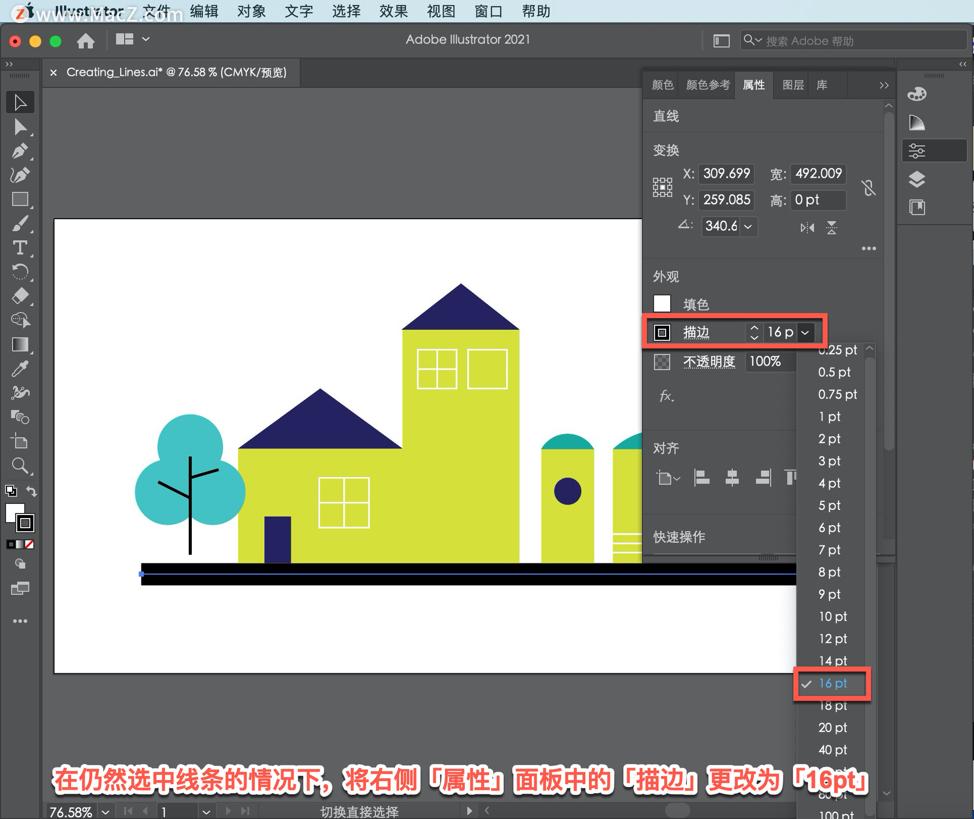This screenshot has width=974, height=819.
Task: Choose 10 pt stroke weight
Action: click(832, 617)
